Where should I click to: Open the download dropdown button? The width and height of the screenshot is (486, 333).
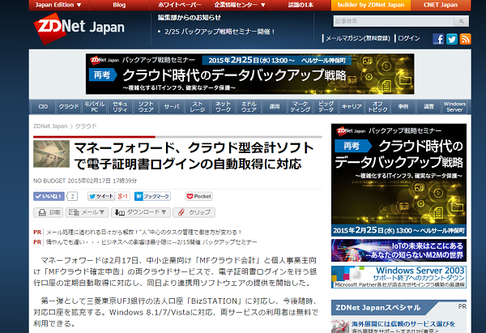141,212
